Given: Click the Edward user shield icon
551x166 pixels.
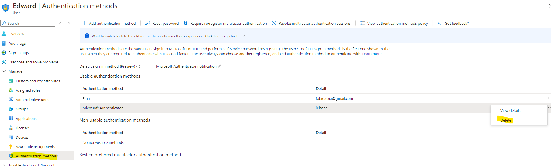Looking at the screenshot, I should coord(6,8).
